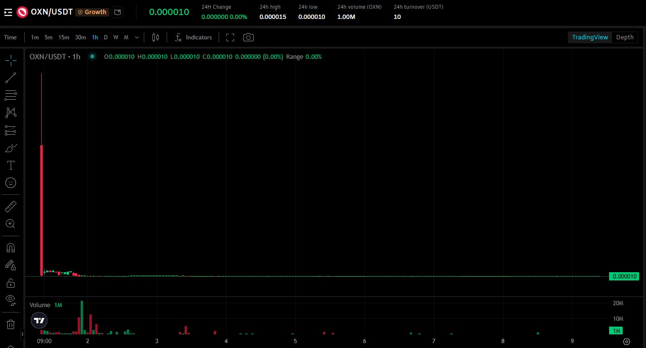The image size is (646, 348).
Task: Click the 0.000010 price axis label
Action: [x=624, y=276]
